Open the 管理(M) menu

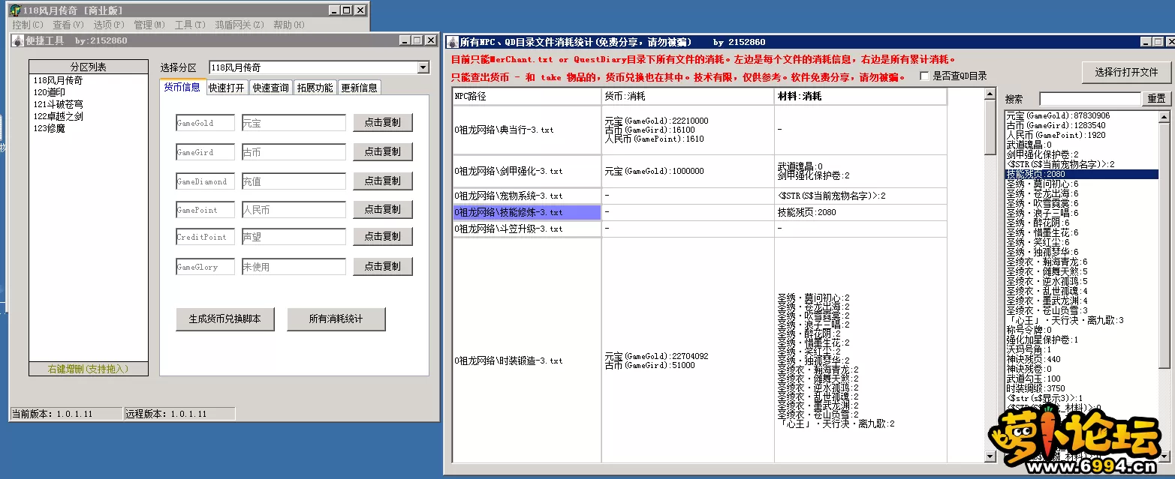coord(149,25)
